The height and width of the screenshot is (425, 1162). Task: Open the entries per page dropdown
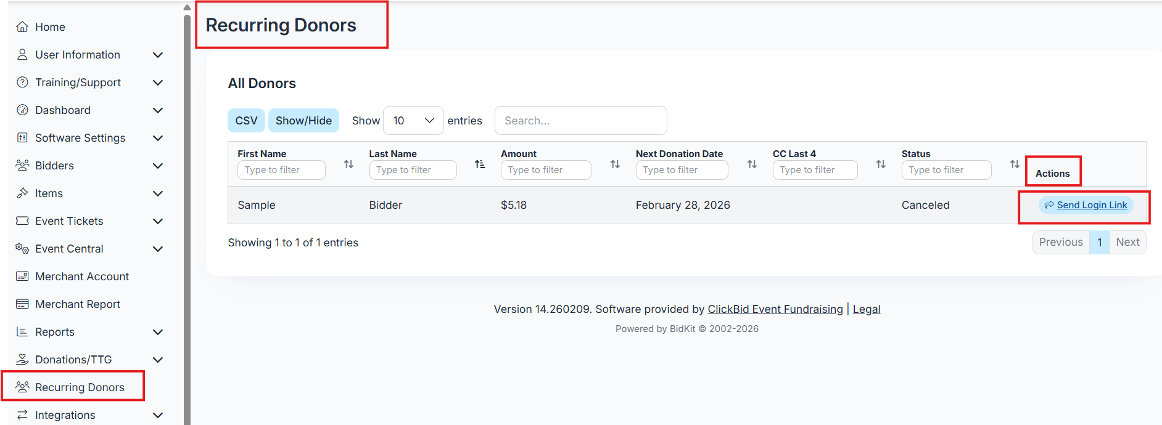413,121
